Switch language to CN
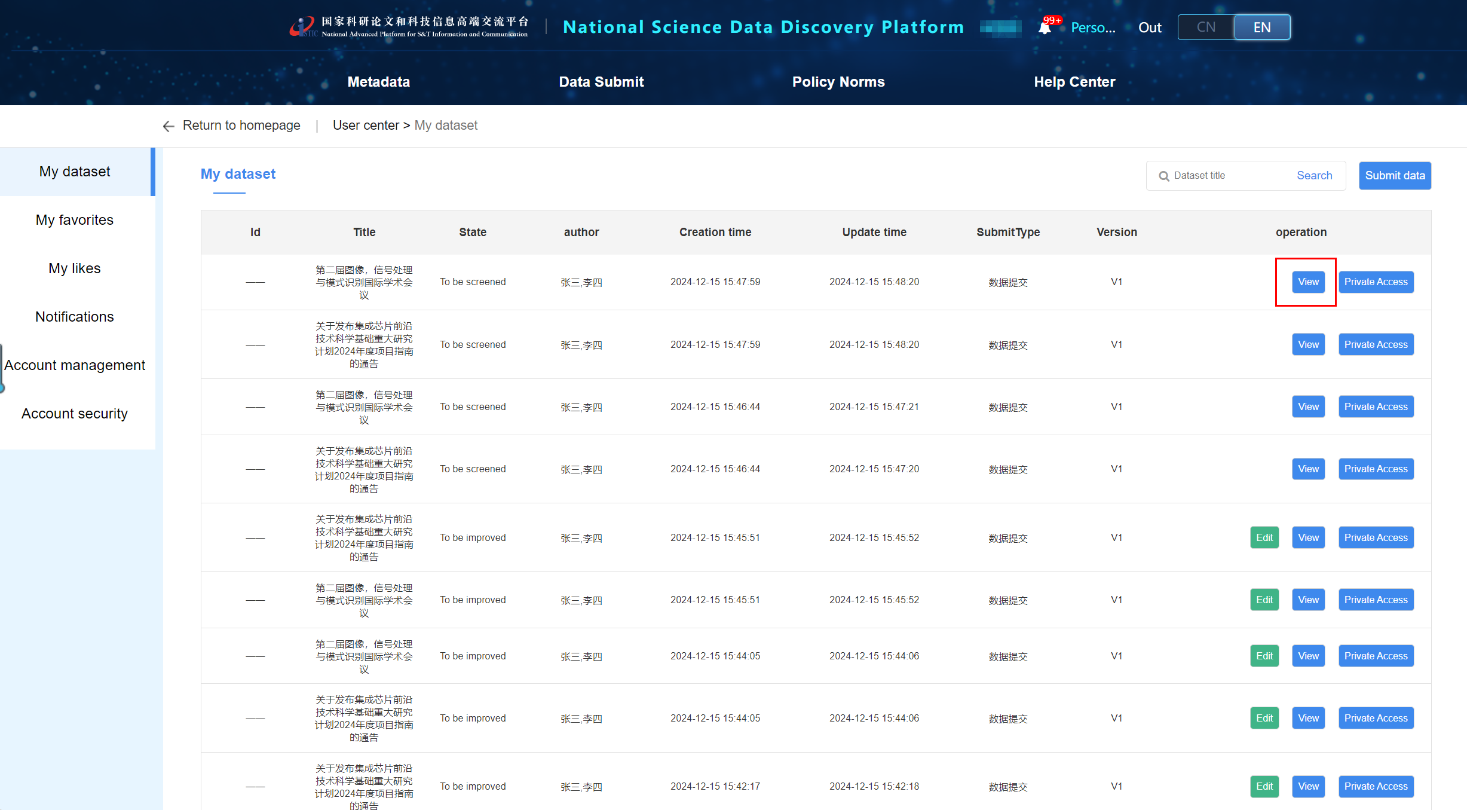 (x=1206, y=27)
